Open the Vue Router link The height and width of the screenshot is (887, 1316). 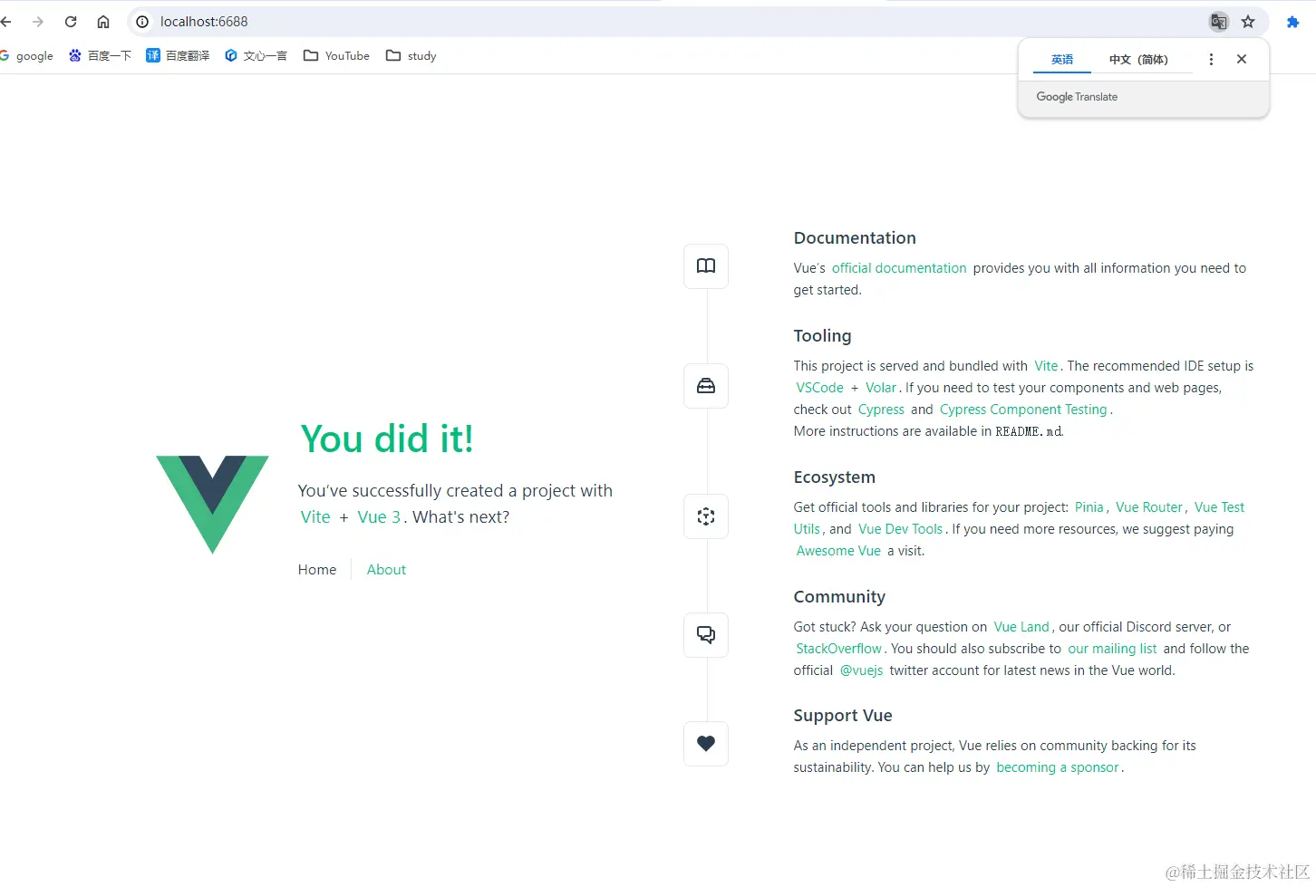pyautogui.click(x=1149, y=507)
